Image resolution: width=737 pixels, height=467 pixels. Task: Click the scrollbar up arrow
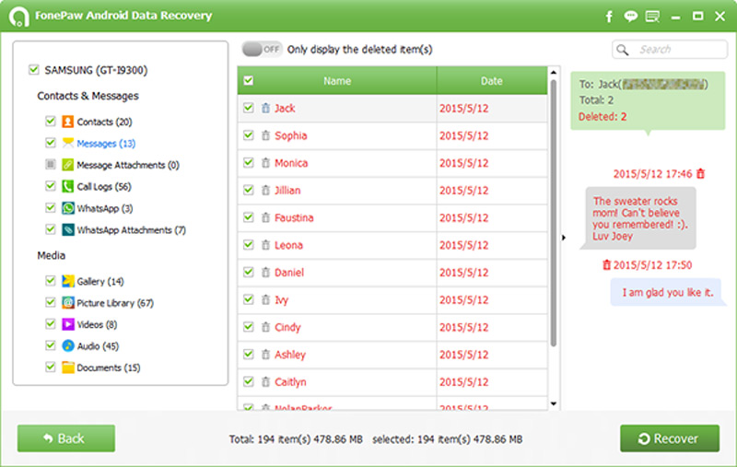coord(554,73)
